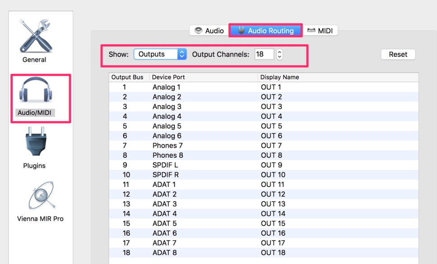437x264 pixels.
Task: Click the OUT 5 display name
Action: 271,126
